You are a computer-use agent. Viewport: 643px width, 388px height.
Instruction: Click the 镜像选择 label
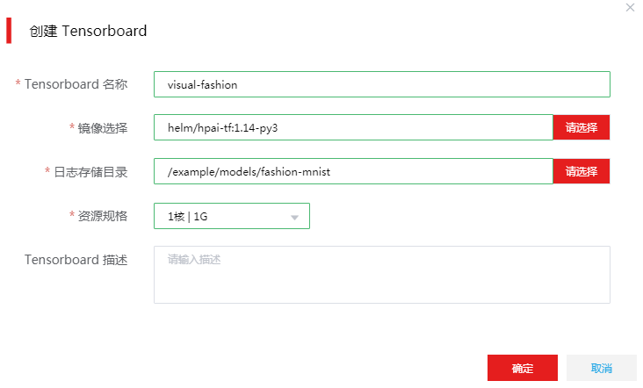point(103,128)
